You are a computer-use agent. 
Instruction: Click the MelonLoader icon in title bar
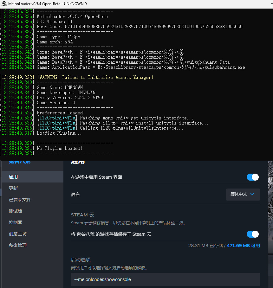tap(4, 4)
